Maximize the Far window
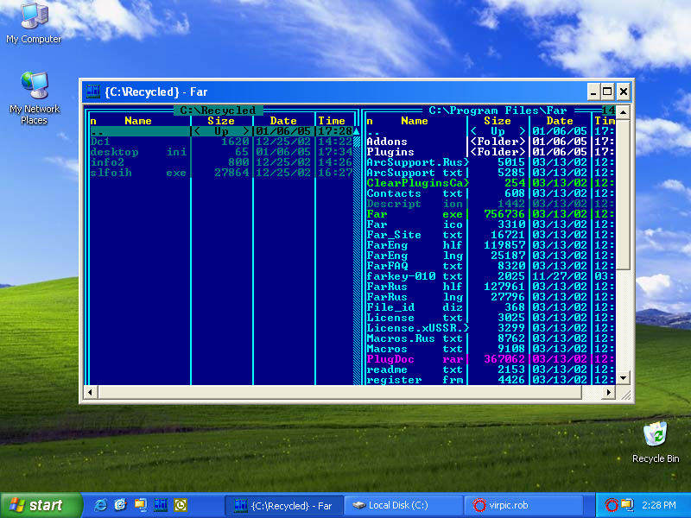Image resolution: width=691 pixels, height=518 pixels. click(x=608, y=92)
